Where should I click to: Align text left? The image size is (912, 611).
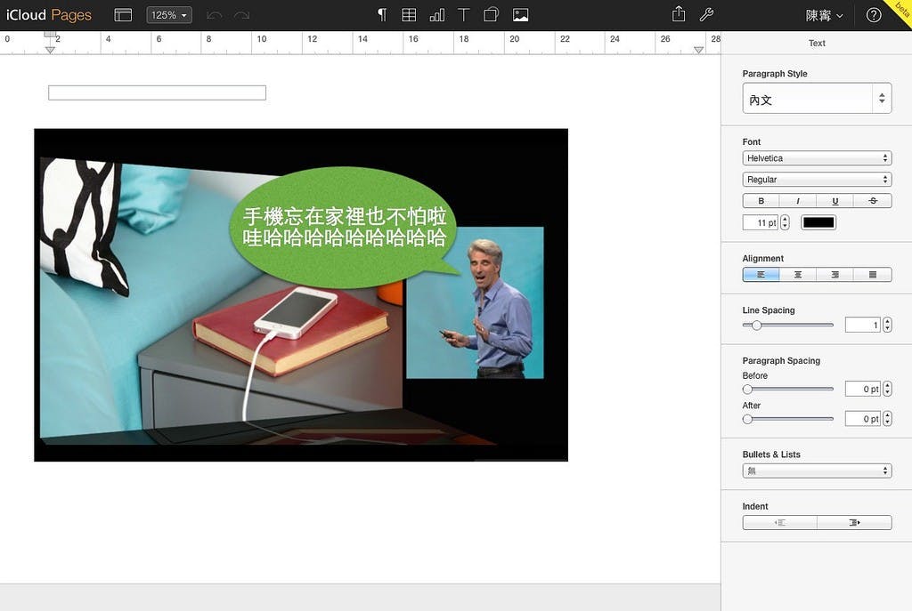[x=761, y=274]
